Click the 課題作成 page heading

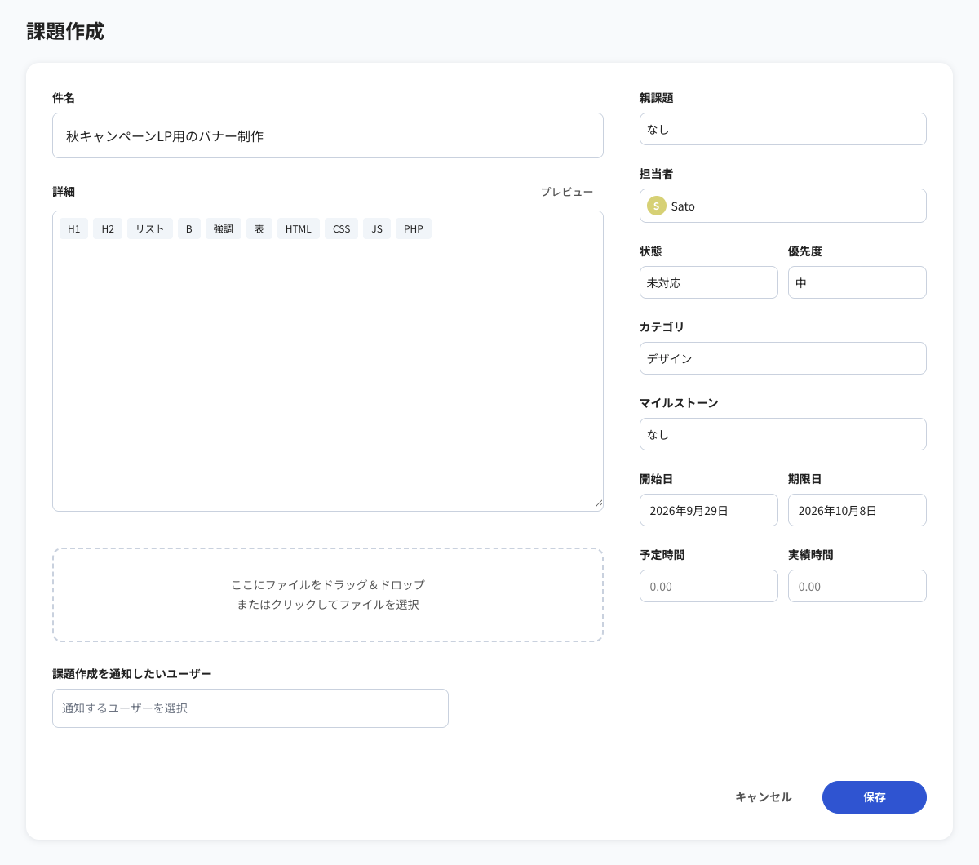(65, 32)
